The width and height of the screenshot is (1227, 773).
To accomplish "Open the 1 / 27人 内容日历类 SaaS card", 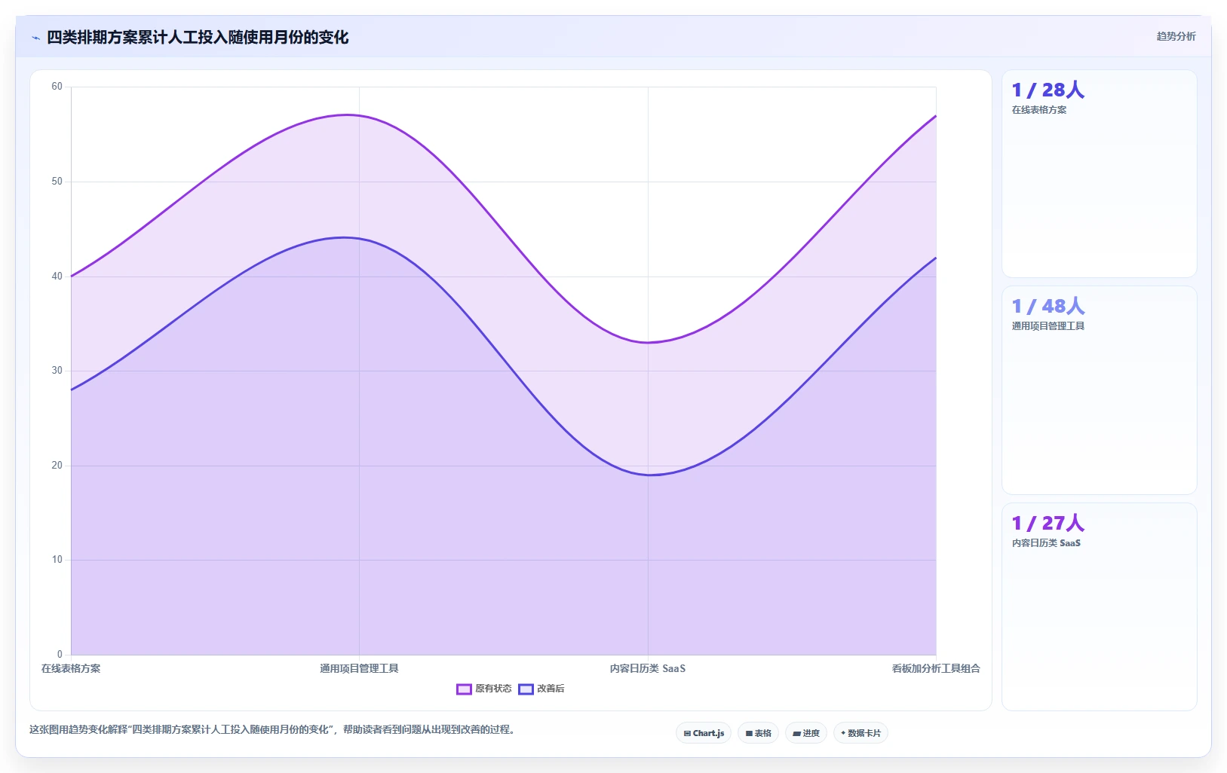I will [x=1099, y=606].
